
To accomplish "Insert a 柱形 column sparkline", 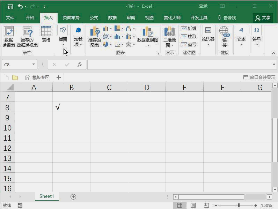I will coord(189,37).
